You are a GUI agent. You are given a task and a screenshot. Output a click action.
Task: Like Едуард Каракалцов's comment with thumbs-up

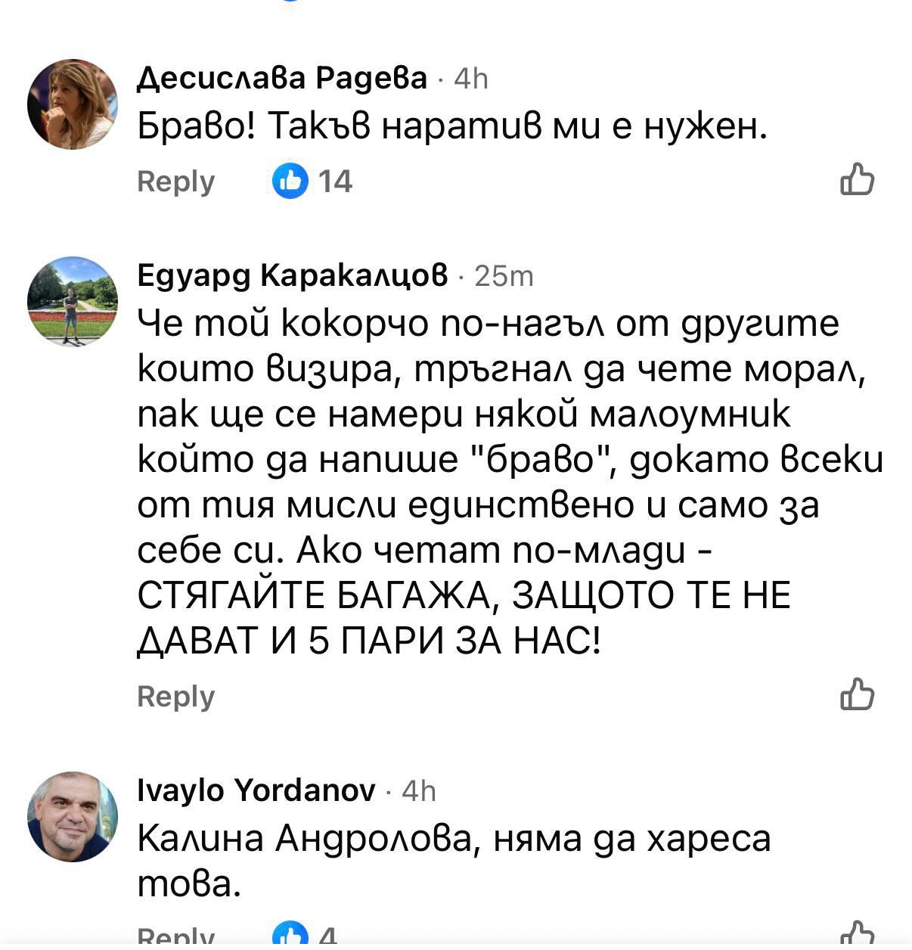[x=857, y=694]
